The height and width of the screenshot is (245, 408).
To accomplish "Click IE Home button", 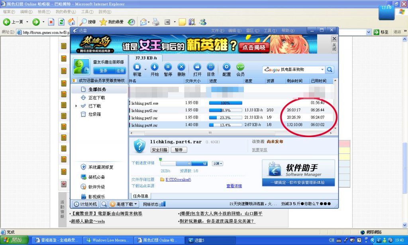I will click(x=71, y=22).
